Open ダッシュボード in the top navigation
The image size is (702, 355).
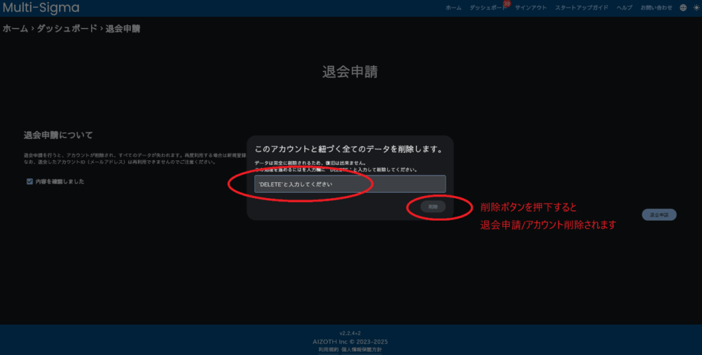(487, 8)
